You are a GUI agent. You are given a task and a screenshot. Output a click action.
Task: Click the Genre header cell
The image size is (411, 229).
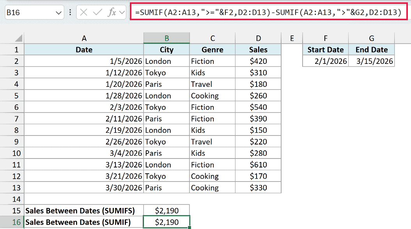pos(213,50)
